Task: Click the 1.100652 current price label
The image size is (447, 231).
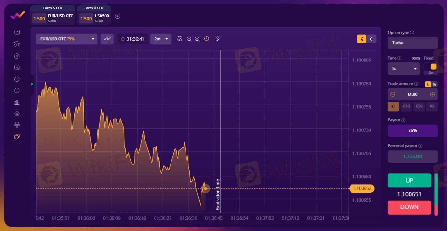Action: pyautogui.click(x=362, y=188)
